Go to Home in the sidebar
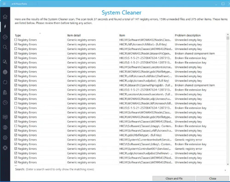Image resolution: width=230 pixels, height=182 pixels. click(x=5, y=17)
